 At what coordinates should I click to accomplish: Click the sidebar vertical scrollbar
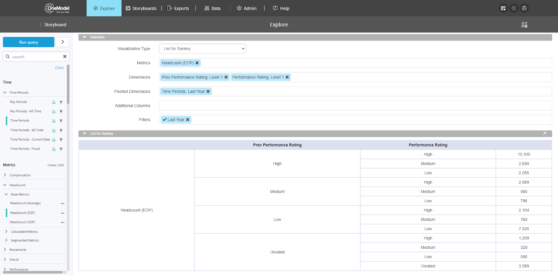[x=68, y=84]
